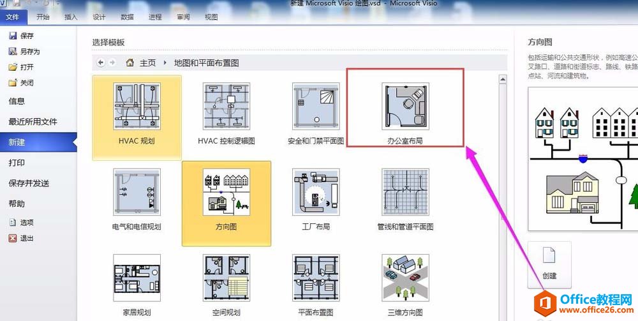Switch to the 视图 ribbon tab
Viewport: 638px width, 321px height.
(x=211, y=17)
